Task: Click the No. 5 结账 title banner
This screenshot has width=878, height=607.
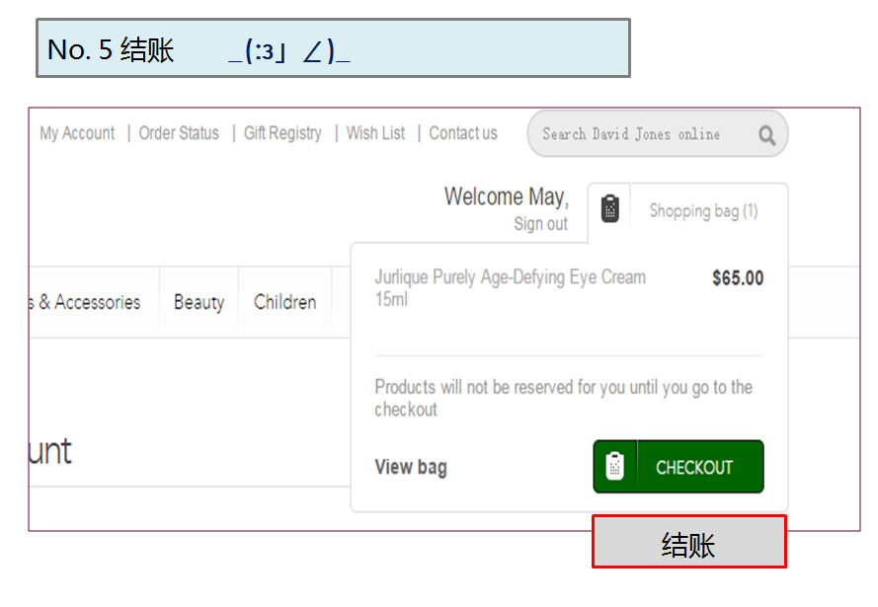Action: click(333, 48)
